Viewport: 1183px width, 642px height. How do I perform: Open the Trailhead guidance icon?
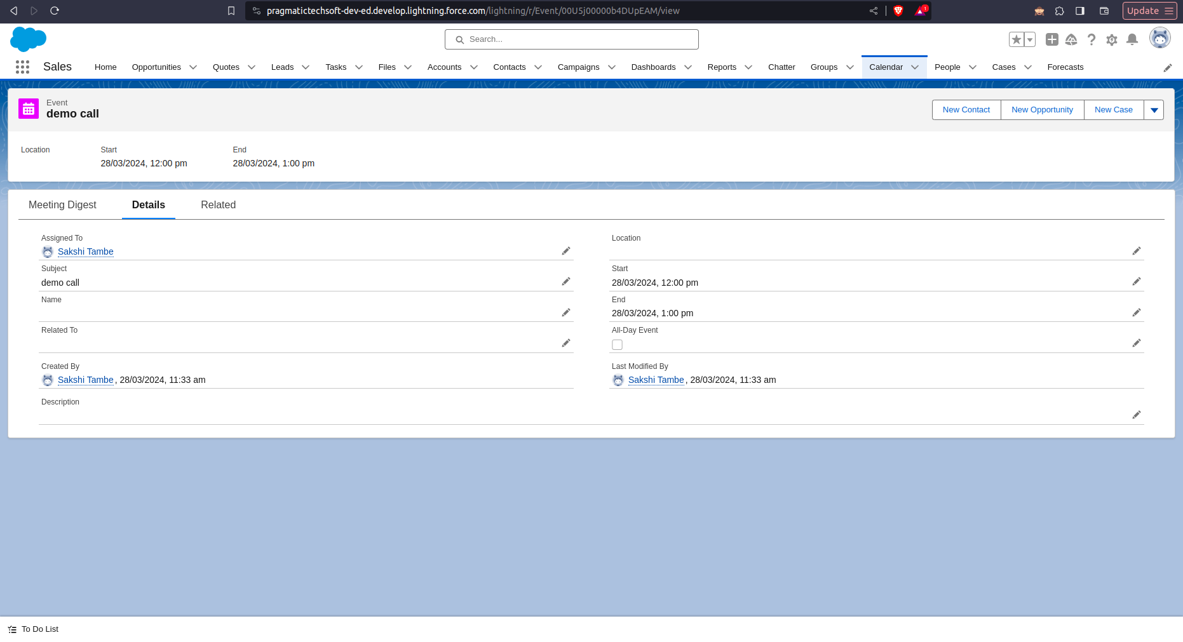pos(1071,39)
